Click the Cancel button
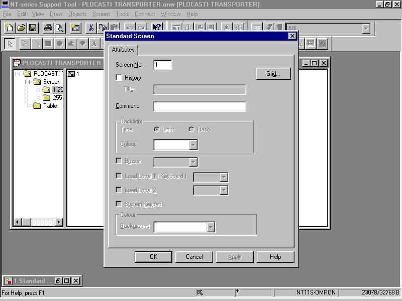 [194, 257]
